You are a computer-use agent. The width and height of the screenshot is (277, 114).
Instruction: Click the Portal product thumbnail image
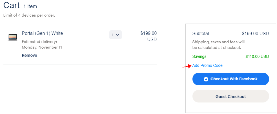tap(13, 37)
